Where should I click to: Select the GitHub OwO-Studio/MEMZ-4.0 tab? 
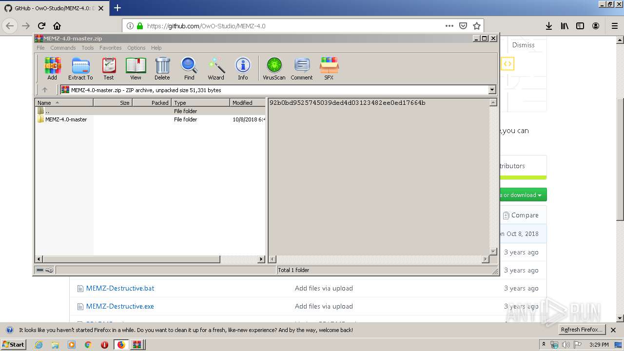(54, 8)
